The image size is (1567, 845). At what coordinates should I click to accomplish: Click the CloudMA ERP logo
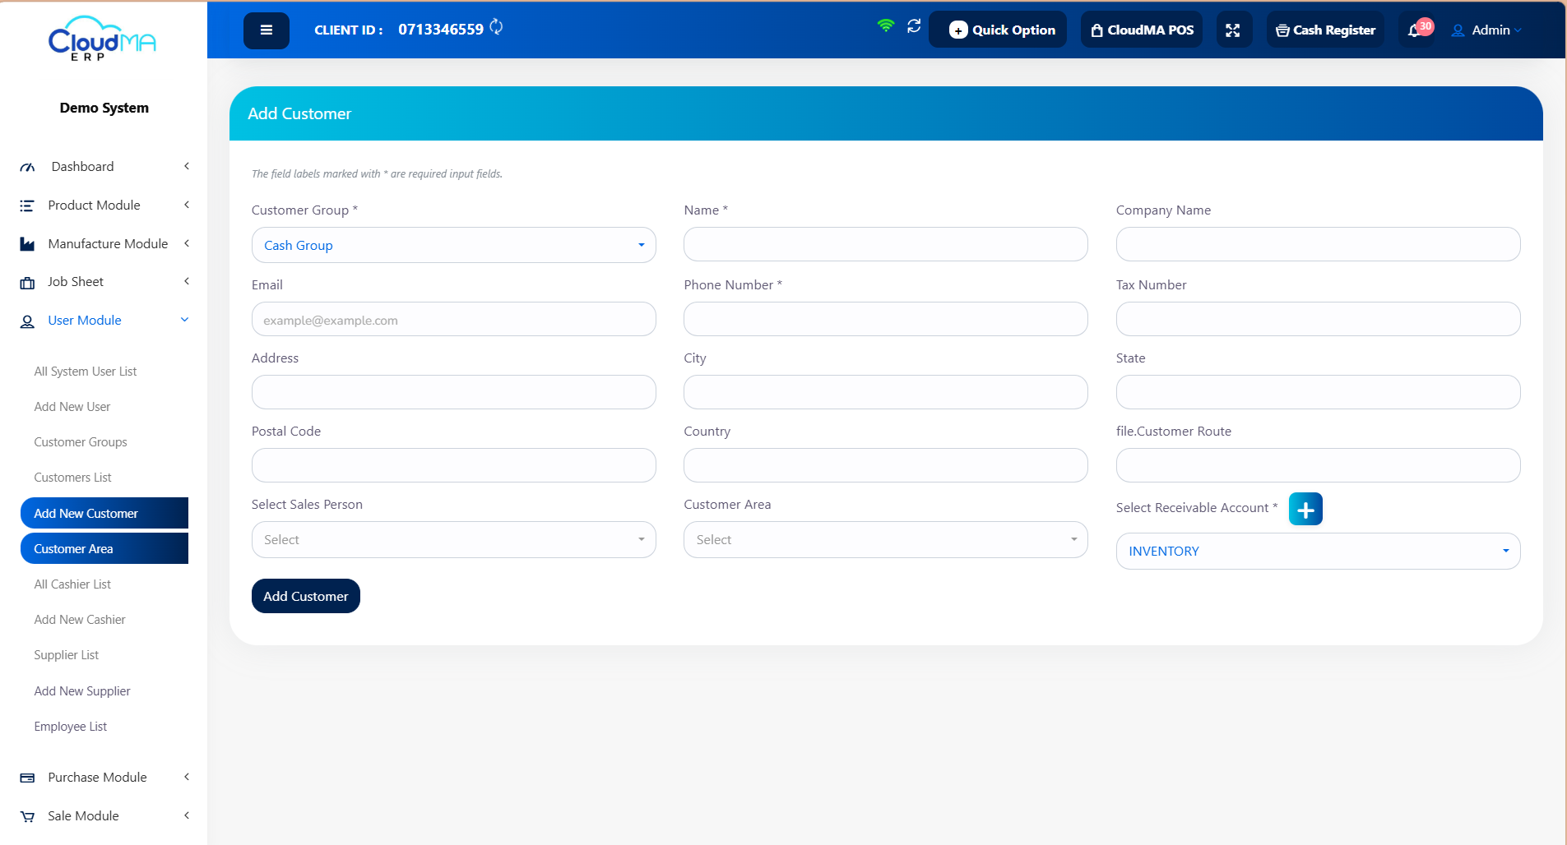(x=103, y=39)
